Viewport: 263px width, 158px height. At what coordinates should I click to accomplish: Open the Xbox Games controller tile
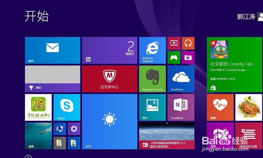coord(174,58)
